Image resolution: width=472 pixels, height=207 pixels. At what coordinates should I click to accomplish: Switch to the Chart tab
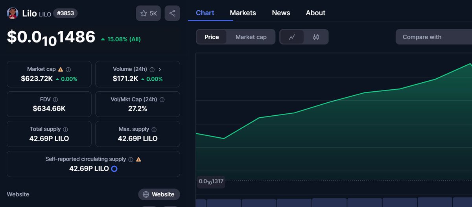(205, 13)
